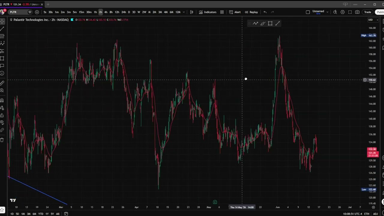The width and height of the screenshot is (384, 216).
Task: Select the brush tool in floating toolbar
Action: 263,23
